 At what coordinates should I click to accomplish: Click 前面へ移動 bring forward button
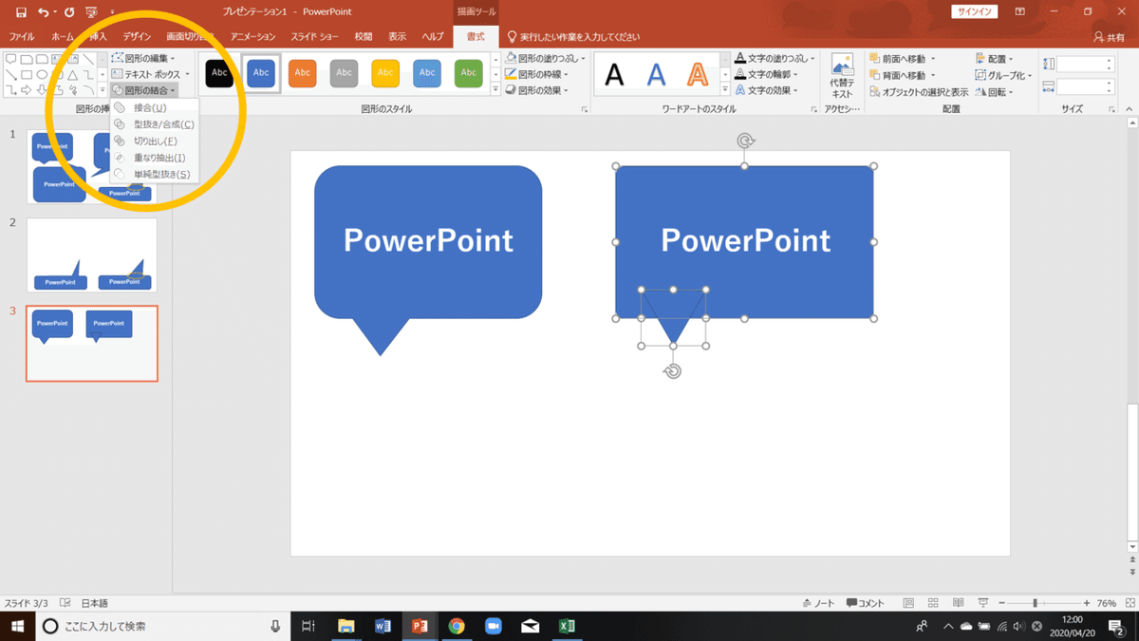coord(902,59)
